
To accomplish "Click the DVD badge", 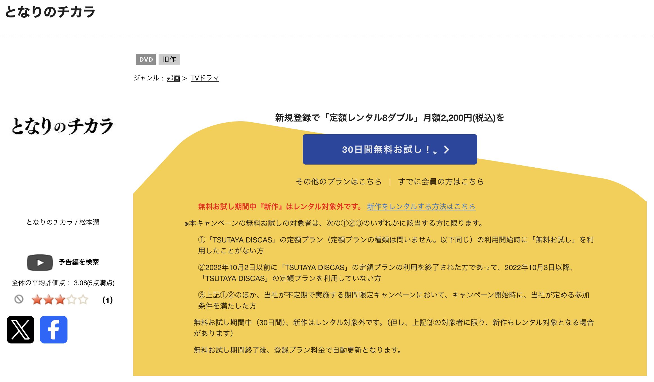I will (x=146, y=59).
